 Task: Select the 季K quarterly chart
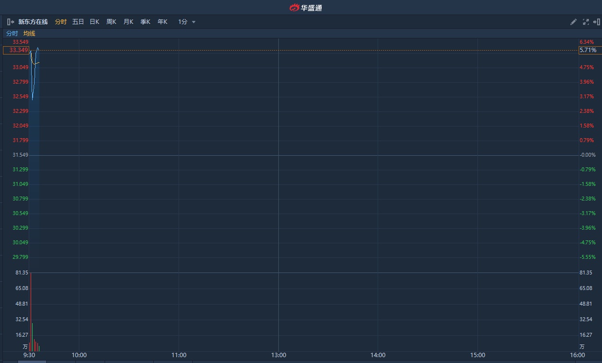[x=146, y=22]
